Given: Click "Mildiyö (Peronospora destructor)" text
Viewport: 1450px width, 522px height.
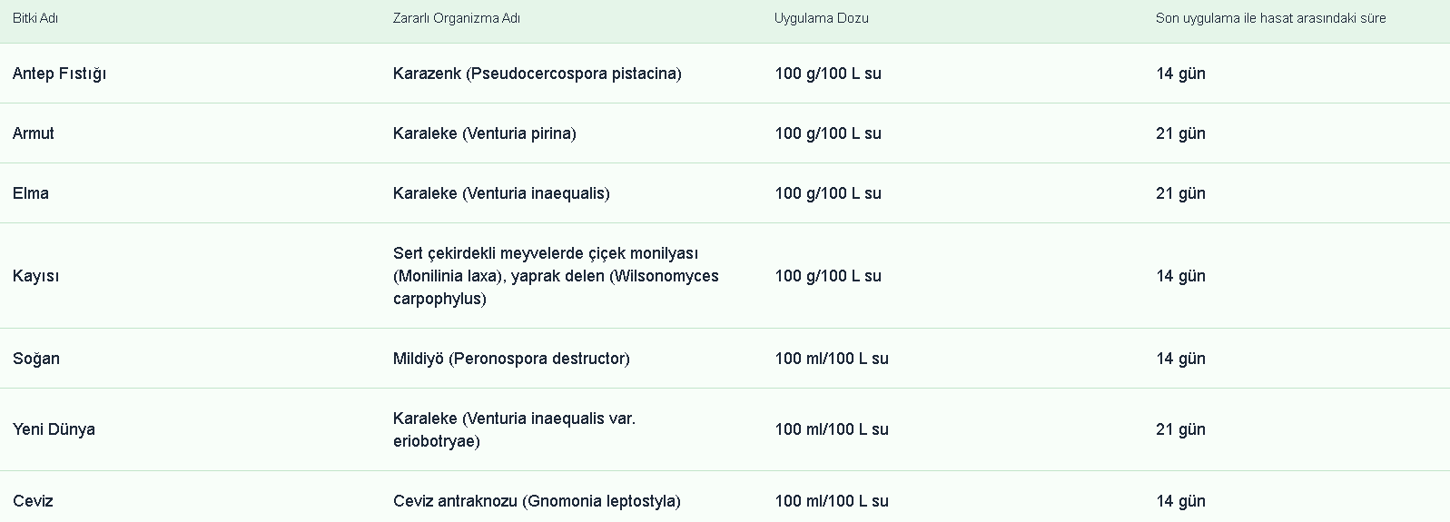Looking at the screenshot, I should 511,359.
